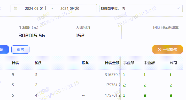Click the plus icon in 一键提醒 button

pyautogui.click(x=160, y=49)
